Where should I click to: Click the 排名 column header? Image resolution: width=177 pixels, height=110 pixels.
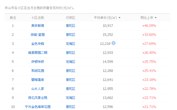[13, 18]
